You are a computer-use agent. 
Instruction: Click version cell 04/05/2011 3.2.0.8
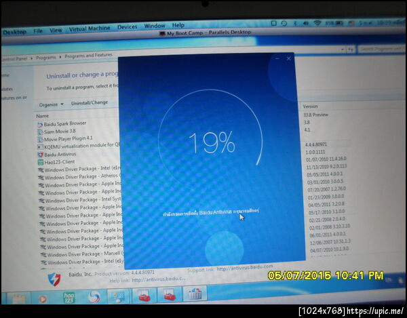(327, 205)
